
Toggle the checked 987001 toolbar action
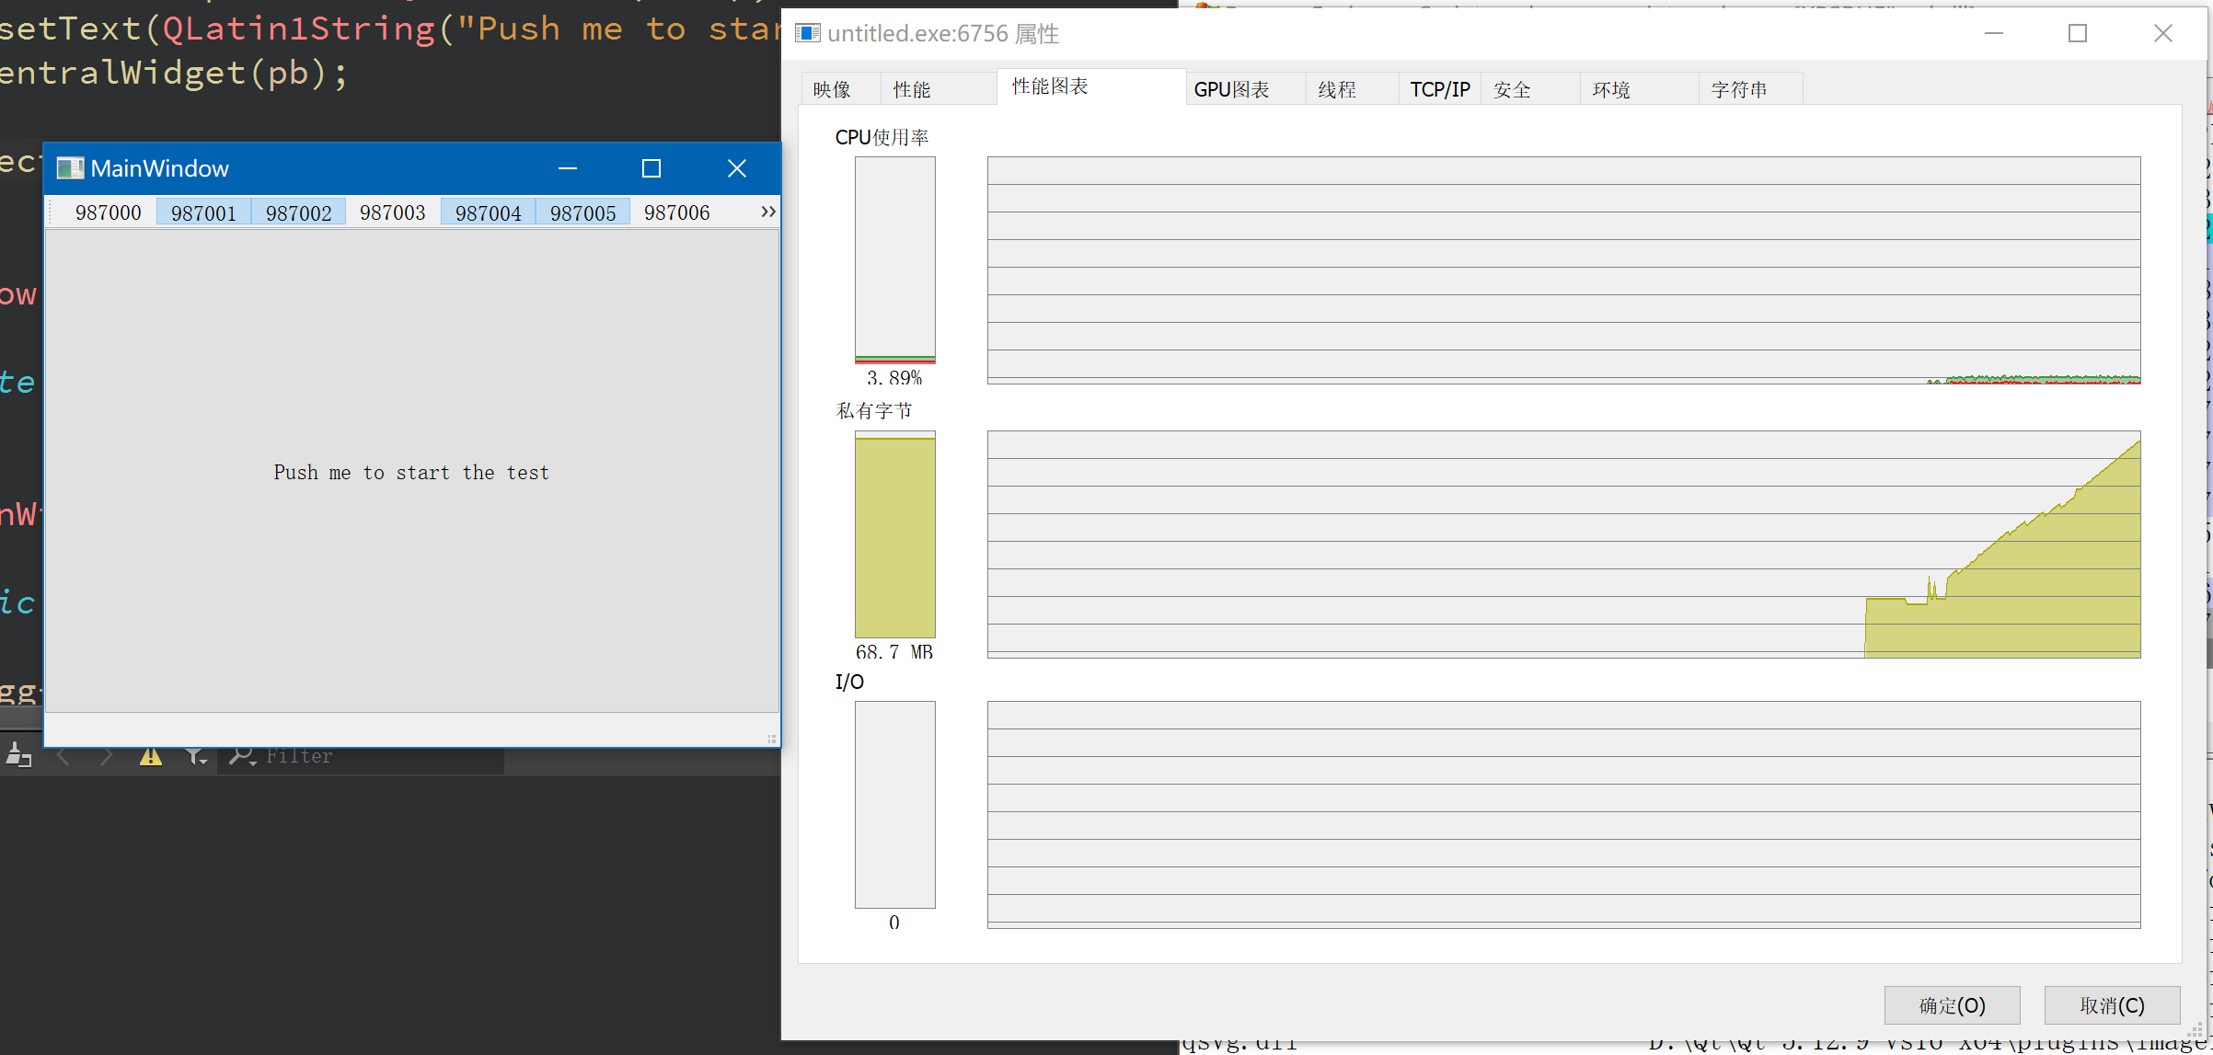pos(203,212)
